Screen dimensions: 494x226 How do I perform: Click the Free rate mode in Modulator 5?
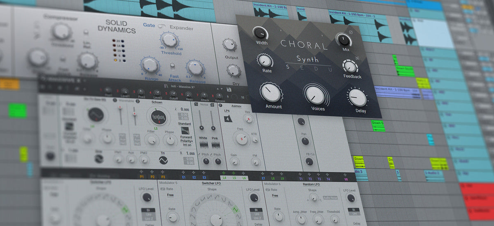pos(170,195)
